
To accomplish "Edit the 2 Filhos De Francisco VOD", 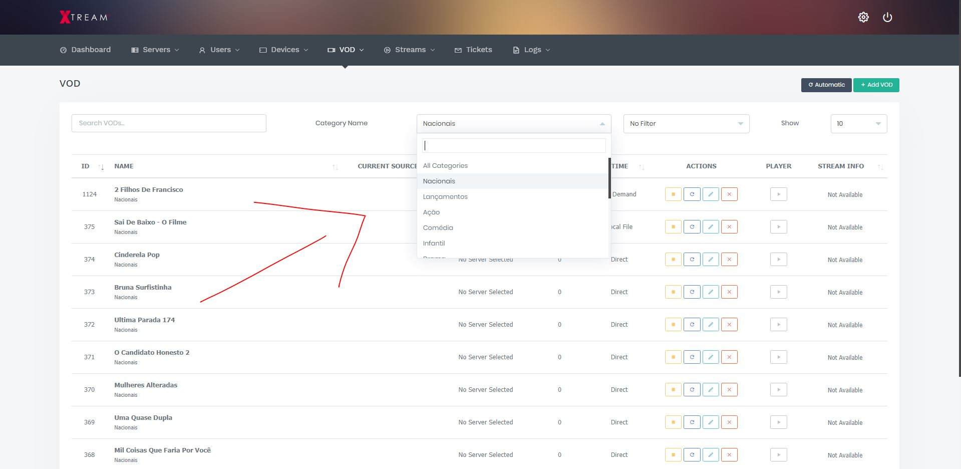I will [x=711, y=194].
